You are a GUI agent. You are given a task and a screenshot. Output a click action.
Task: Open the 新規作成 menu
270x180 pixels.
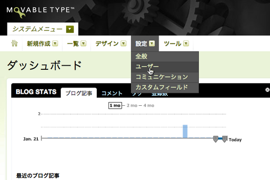(x=39, y=44)
